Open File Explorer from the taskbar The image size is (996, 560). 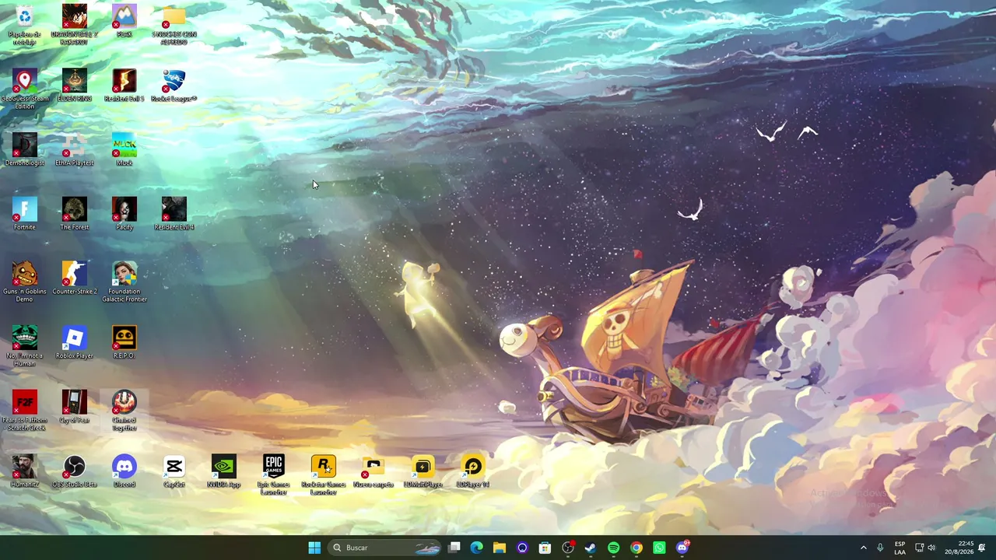(500, 548)
